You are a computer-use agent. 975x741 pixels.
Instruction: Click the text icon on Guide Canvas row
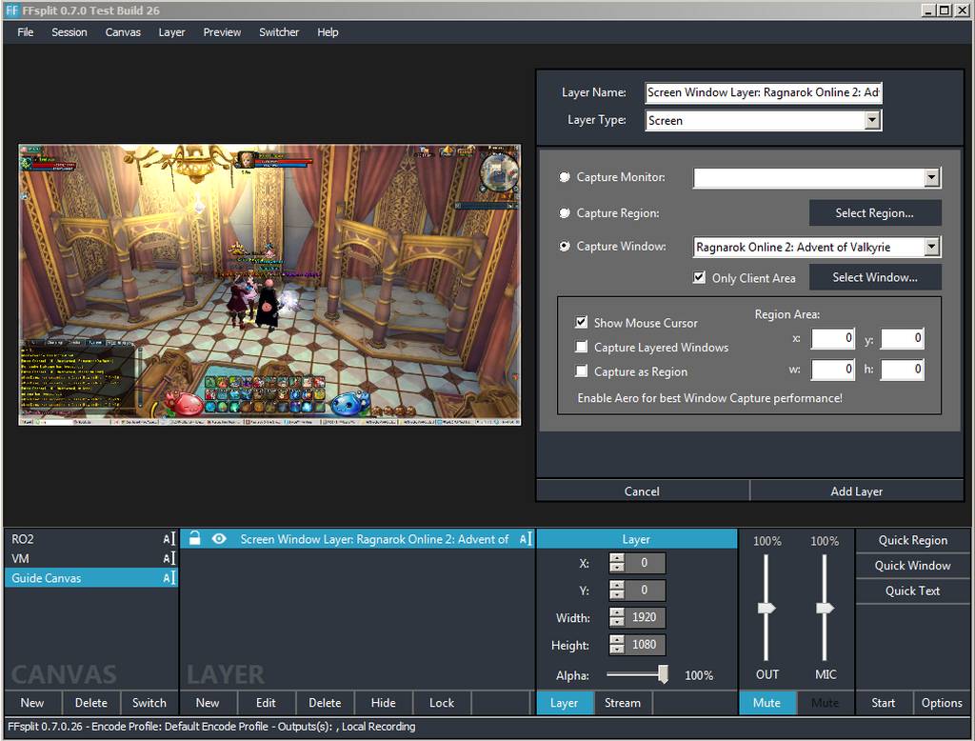tap(169, 578)
